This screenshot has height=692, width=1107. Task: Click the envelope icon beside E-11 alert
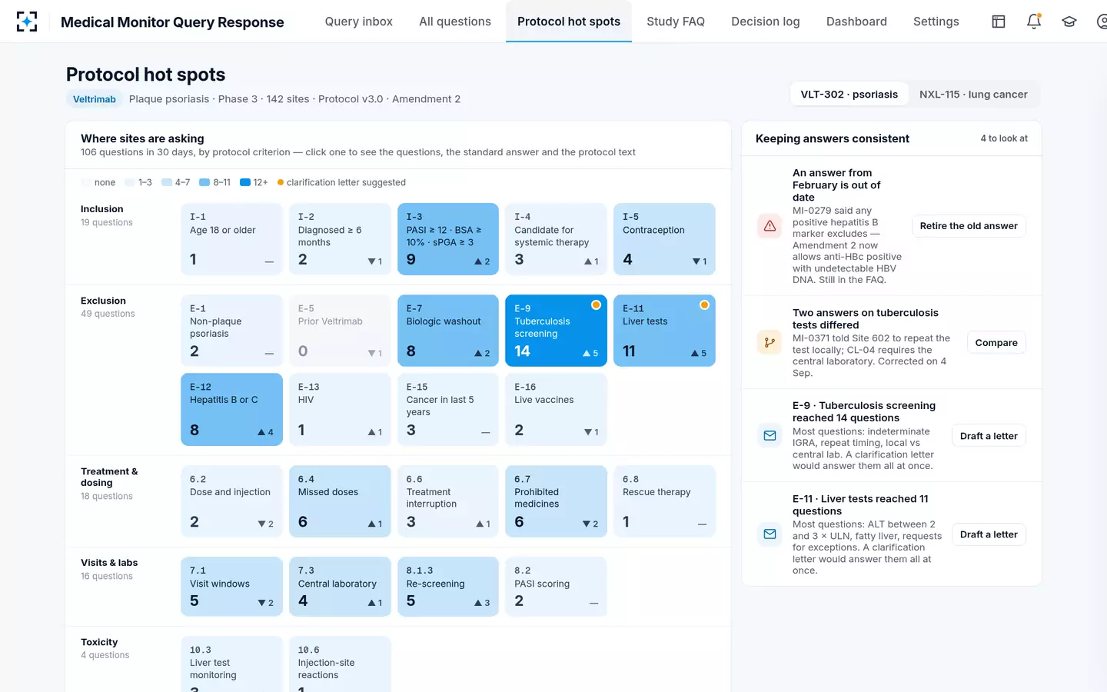click(x=770, y=534)
